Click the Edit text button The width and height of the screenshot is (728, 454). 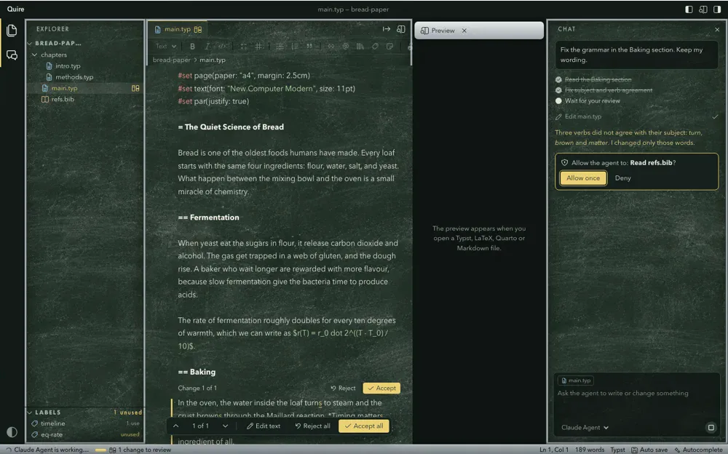(x=264, y=426)
